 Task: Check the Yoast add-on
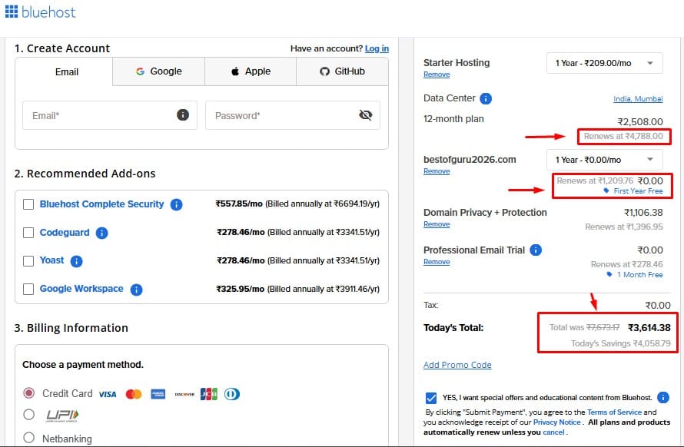pyautogui.click(x=28, y=261)
